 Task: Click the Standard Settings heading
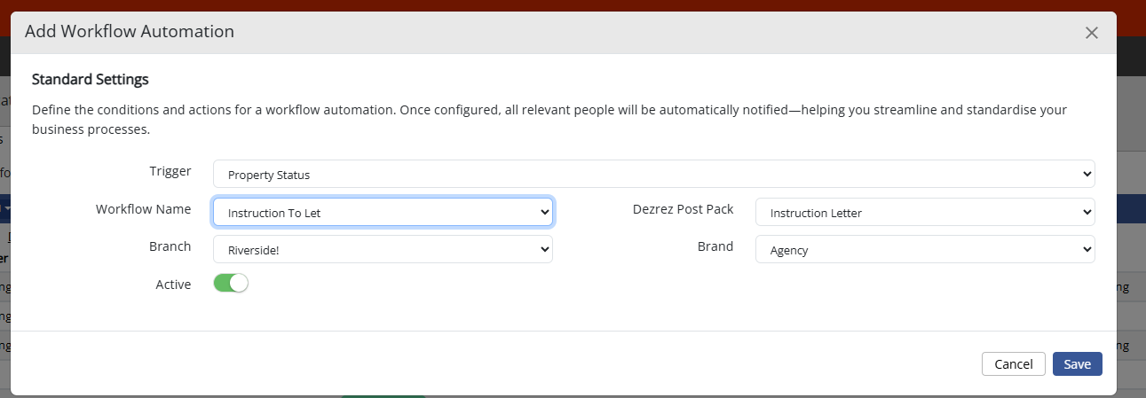pos(90,80)
